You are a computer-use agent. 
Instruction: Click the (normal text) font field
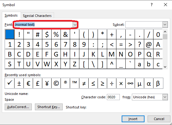point(43,25)
